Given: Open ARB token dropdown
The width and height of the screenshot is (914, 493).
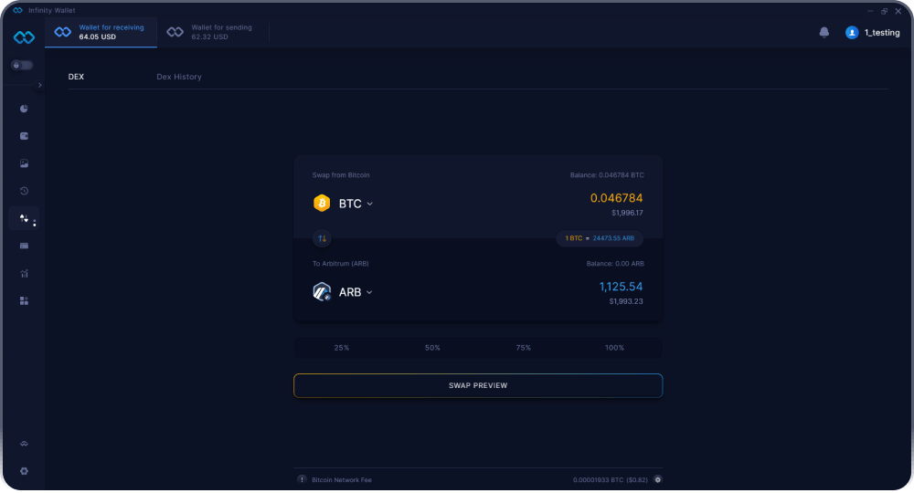Looking at the screenshot, I should [355, 292].
